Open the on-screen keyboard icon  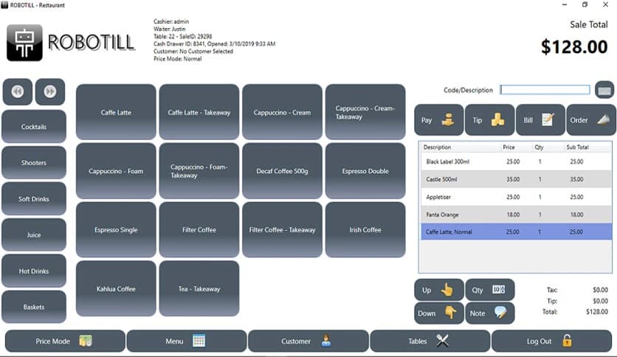tap(604, 90)
